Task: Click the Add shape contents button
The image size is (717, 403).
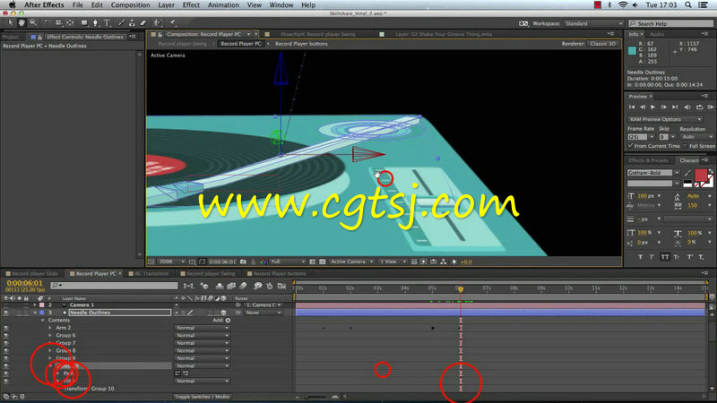Action: 228,321
